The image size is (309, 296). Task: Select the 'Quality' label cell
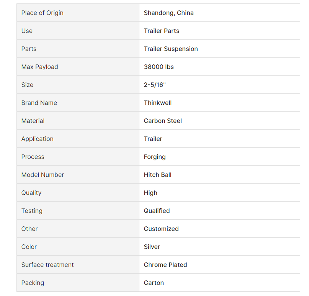click(x=78, y=193)
